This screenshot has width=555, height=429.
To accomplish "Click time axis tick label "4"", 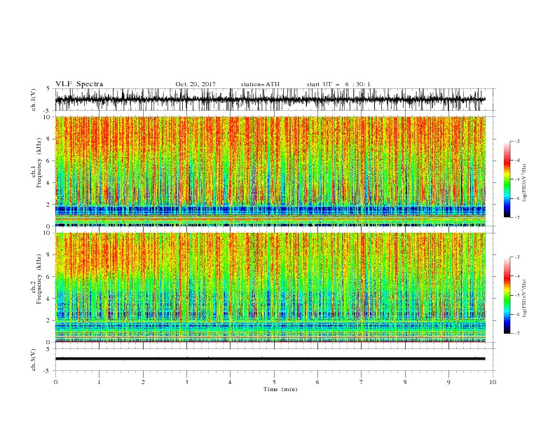I will pos(230,382).
